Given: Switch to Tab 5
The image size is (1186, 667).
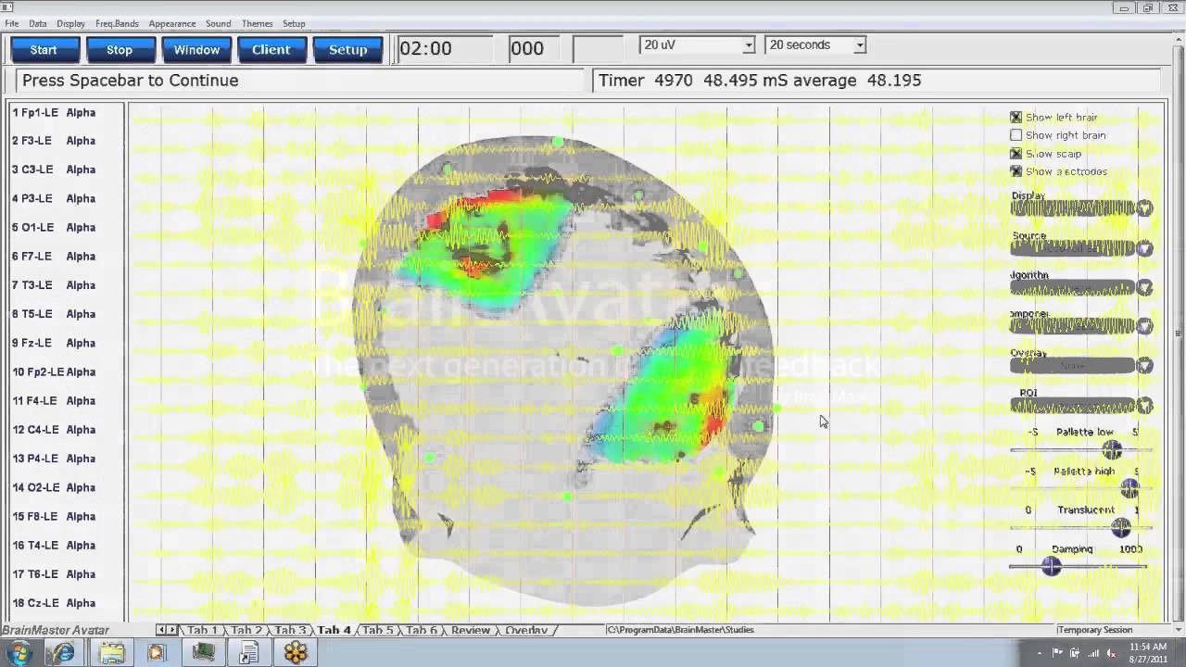Looking at the screenshot, I should [378, 630].
